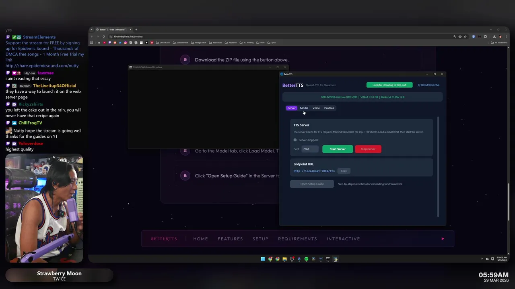Go to INTERACTIVE in the website nav bar

[x=343, y=239]
